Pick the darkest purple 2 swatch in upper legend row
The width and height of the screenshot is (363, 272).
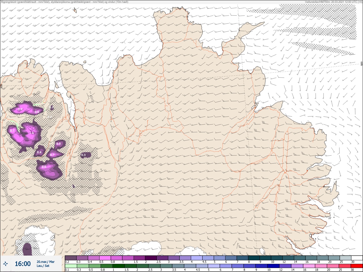tap(151, 258)
